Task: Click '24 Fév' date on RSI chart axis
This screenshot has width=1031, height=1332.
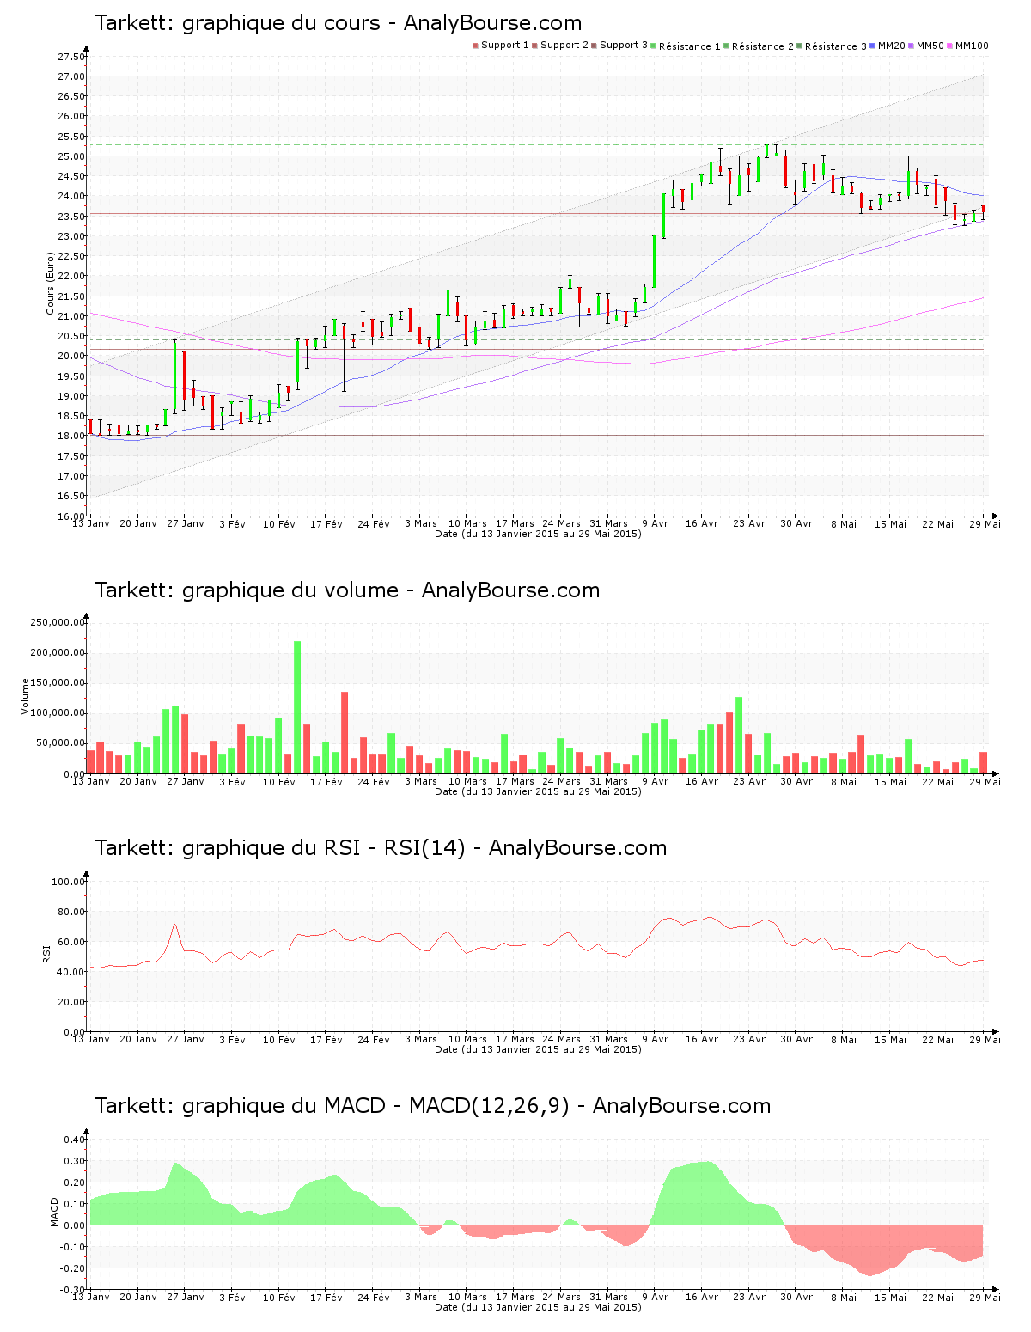Action: coord(374,1040)
